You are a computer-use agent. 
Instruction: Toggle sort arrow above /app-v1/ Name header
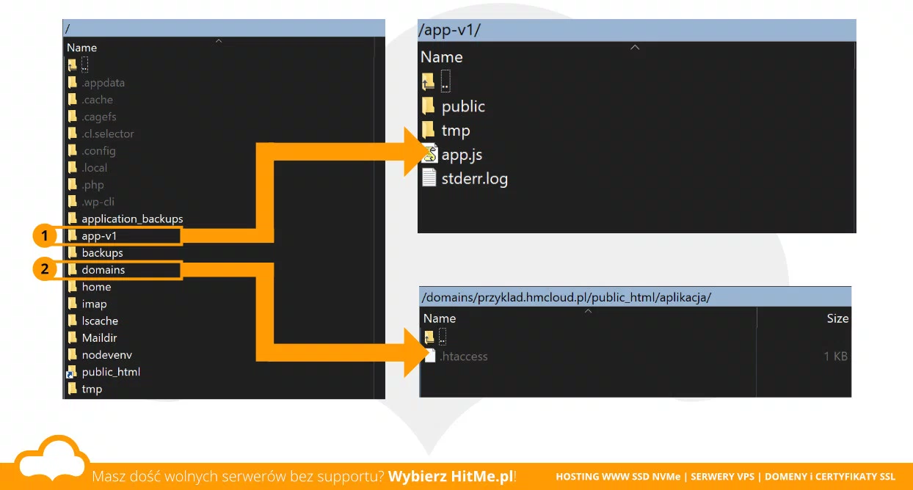635,48
